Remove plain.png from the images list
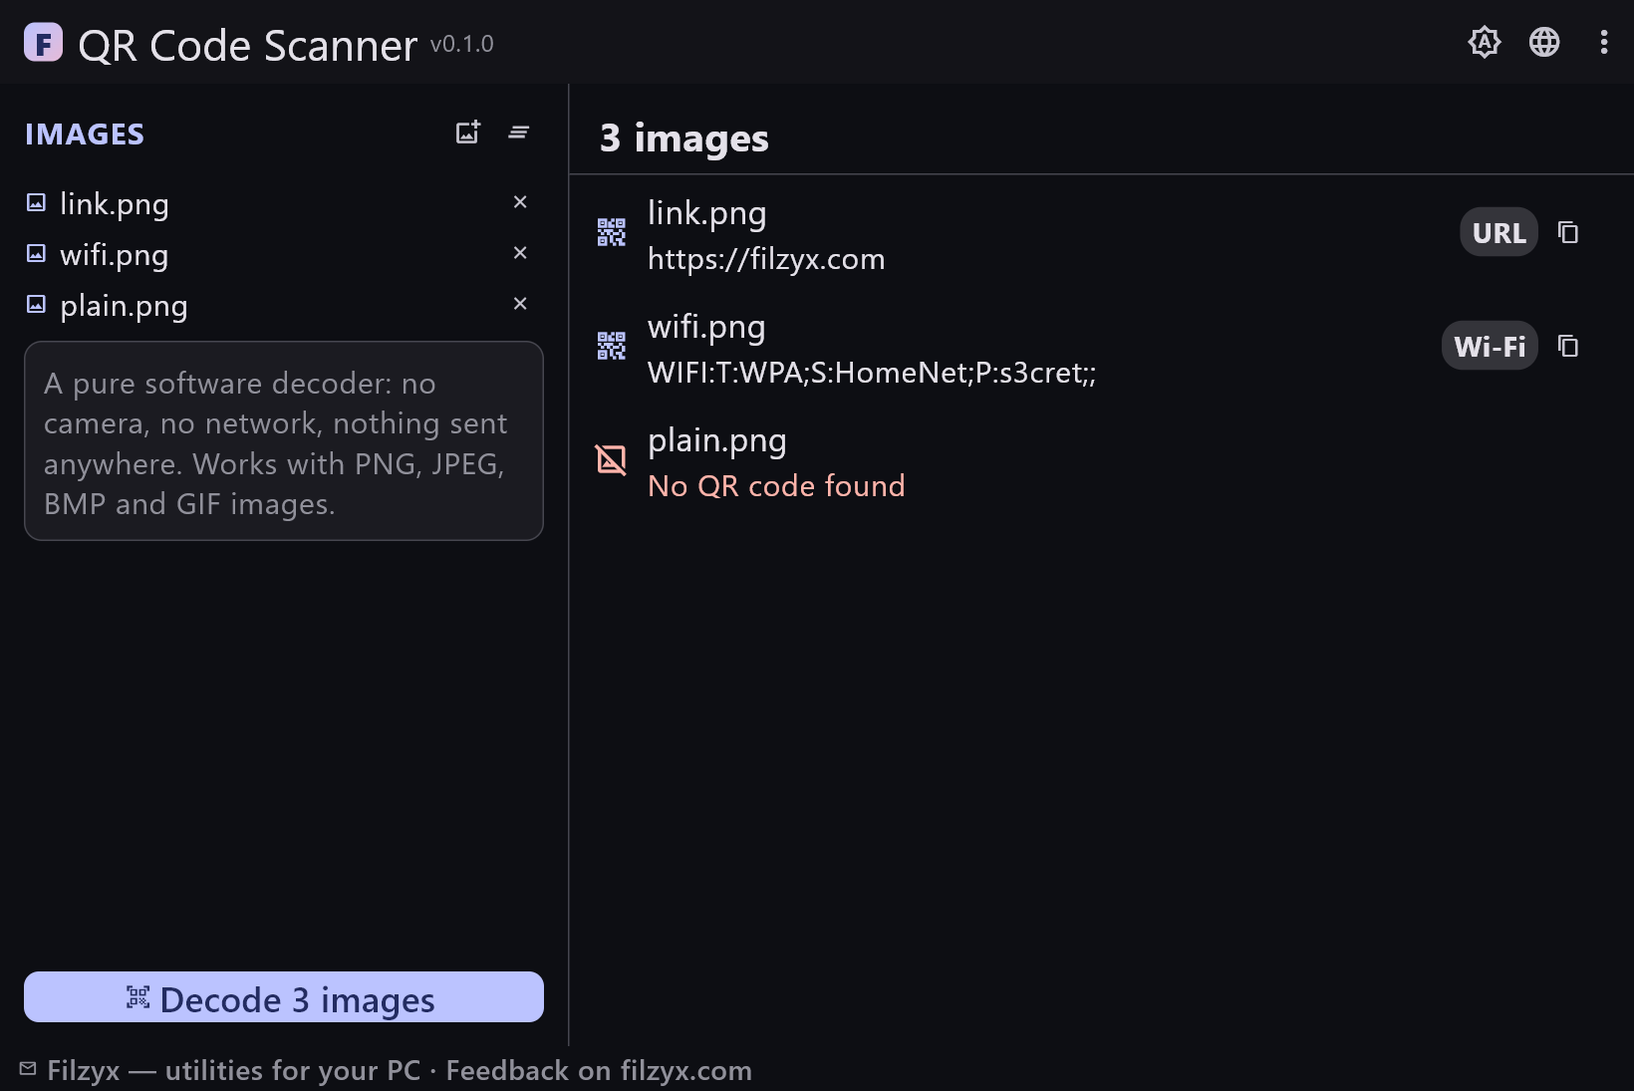The height and width of the screenshot is (1091, 1634). coord(520,304)
